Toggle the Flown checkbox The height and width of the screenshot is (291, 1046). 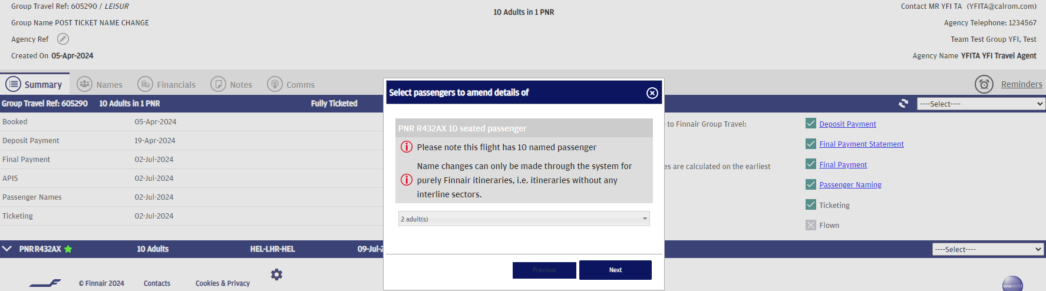click(x=811, y=225)
